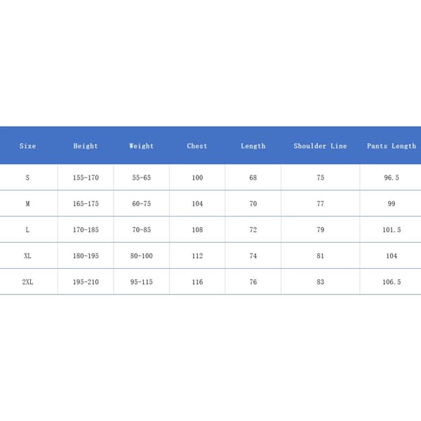Click the Height column header

pyautogui.click(x=86, y=146)
